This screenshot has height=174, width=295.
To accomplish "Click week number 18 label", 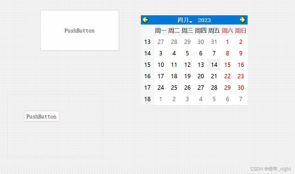I will point(147,99).
